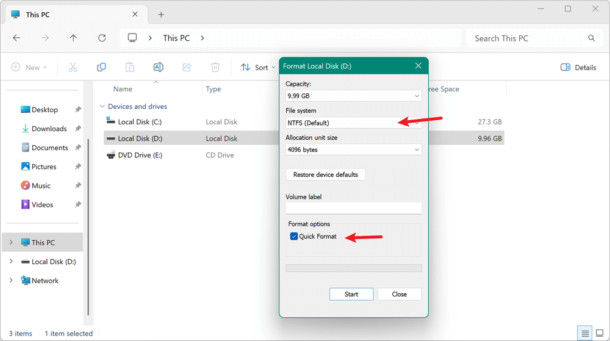The image size is (610, 341).
Task: Select Network in the sidebar
Action: (45, 281)
